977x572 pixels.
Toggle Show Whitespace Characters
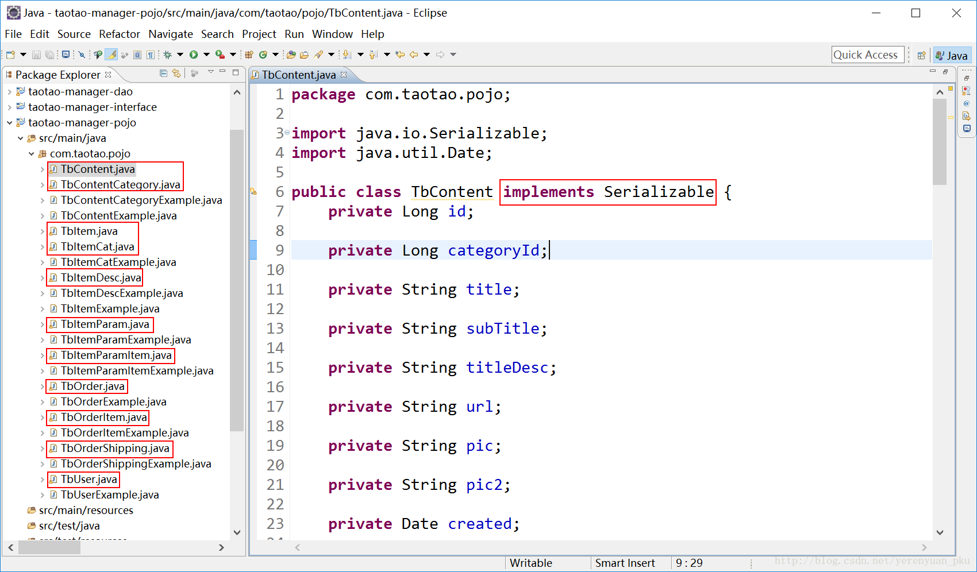click(151, 55)
